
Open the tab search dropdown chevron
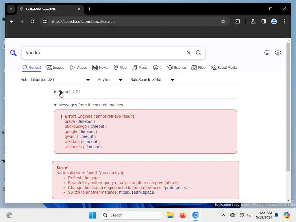point(11,9)
